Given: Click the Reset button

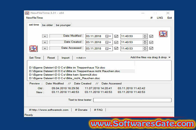Looking at the screenshot, I should 51,58.
